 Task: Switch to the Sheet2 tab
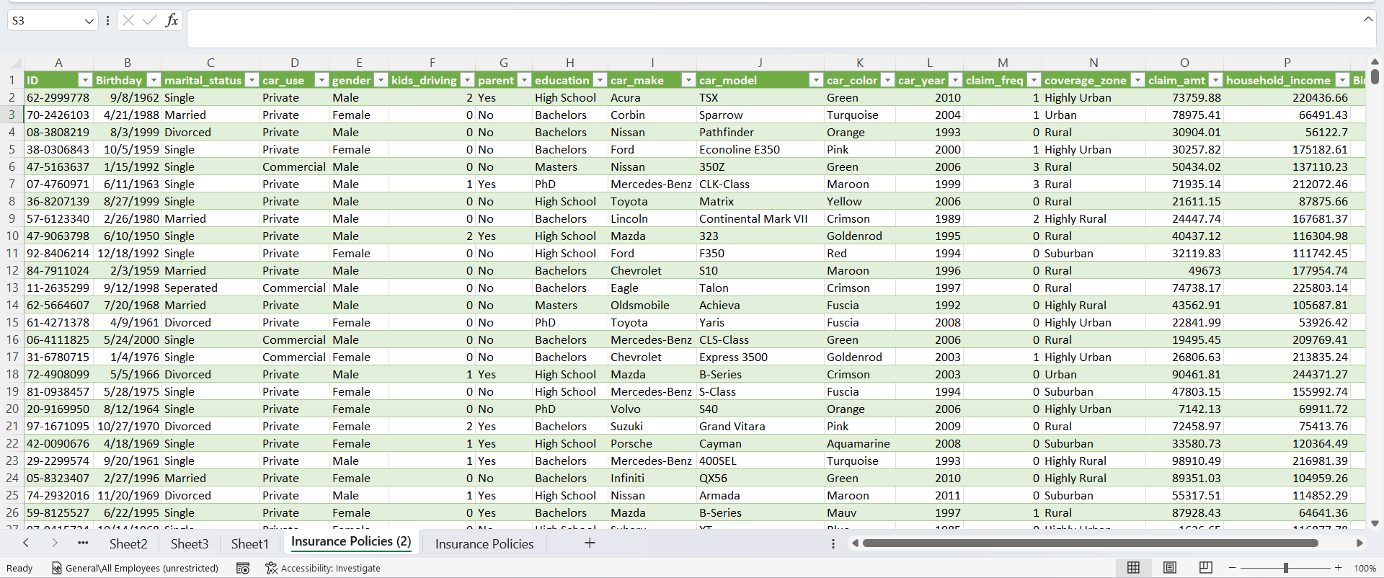click(128, 543)
